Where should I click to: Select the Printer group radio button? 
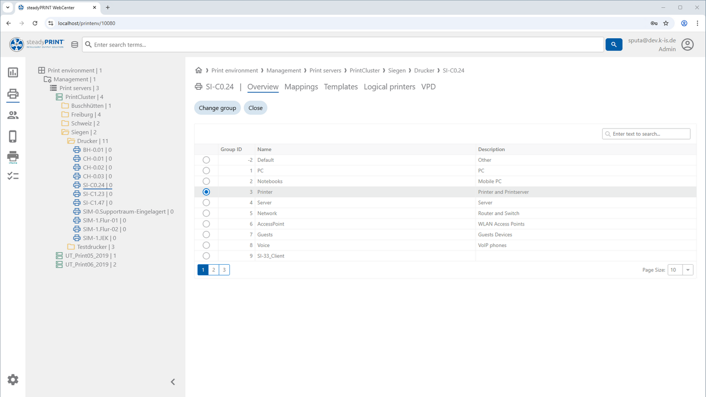coord(206,192)
